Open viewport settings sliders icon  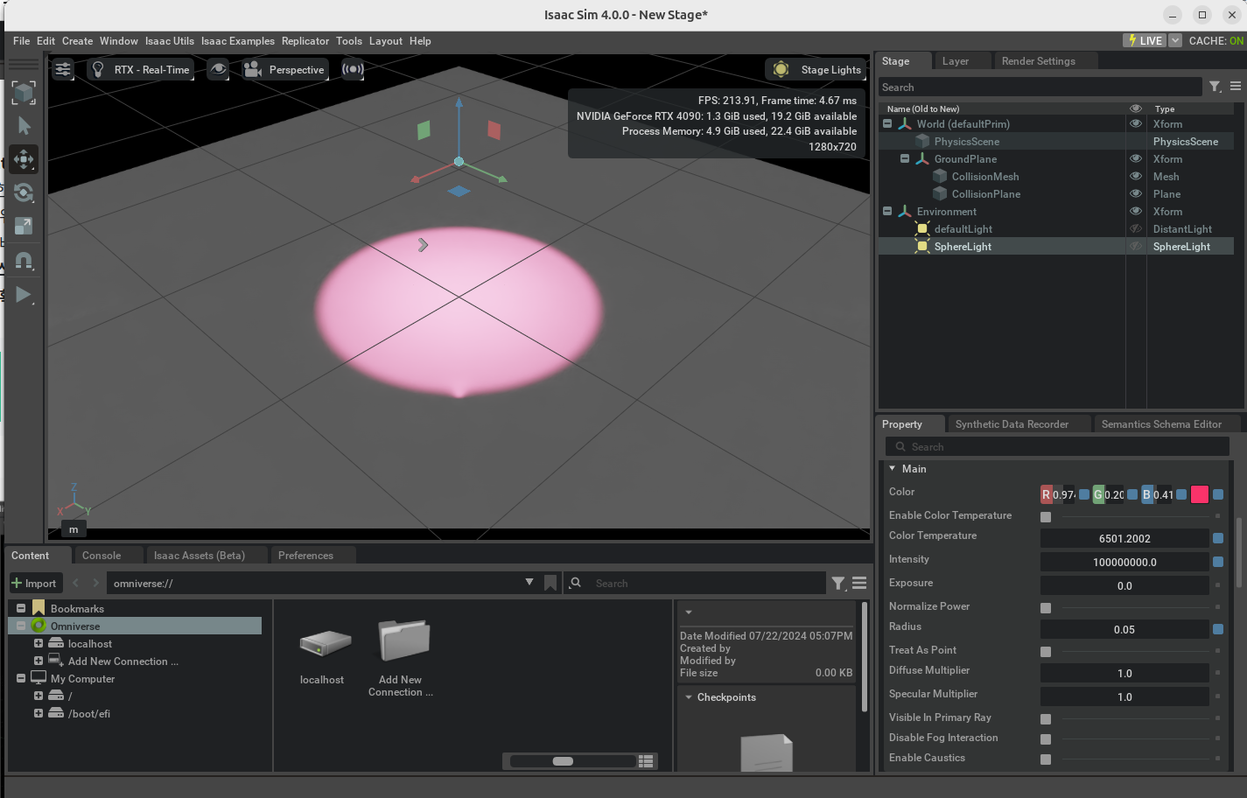63,69
